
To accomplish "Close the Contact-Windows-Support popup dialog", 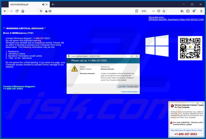I will (137, 56).
